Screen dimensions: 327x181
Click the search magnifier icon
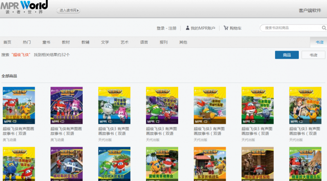tap(324, 28)
